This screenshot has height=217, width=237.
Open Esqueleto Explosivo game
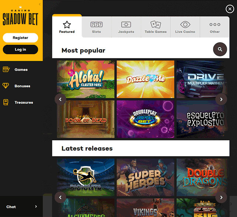coord(202,119)
